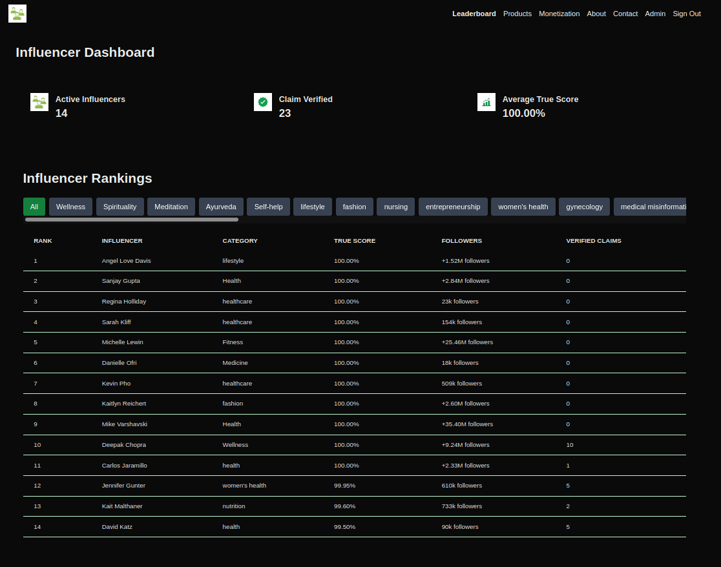
Task: Open Deepak Chopra's influencer profile
Action: tap(124, 444)
